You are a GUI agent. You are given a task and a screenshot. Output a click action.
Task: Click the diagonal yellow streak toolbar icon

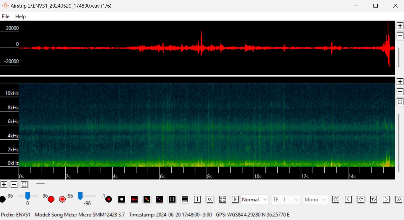pyautogui.click(x=147, y=199)
